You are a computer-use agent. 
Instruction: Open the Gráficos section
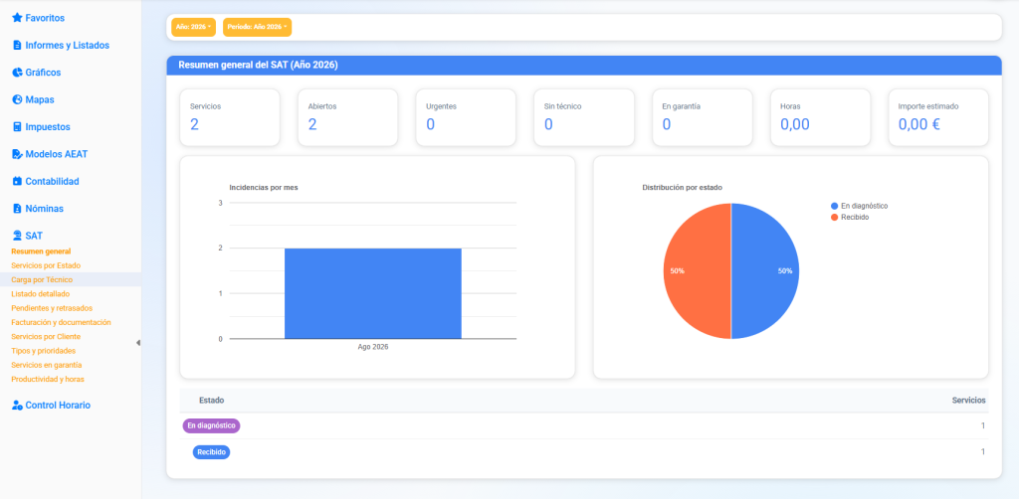[43, 73]
